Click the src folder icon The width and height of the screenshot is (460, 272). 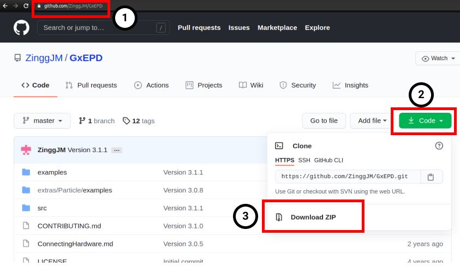click(26, 208)
